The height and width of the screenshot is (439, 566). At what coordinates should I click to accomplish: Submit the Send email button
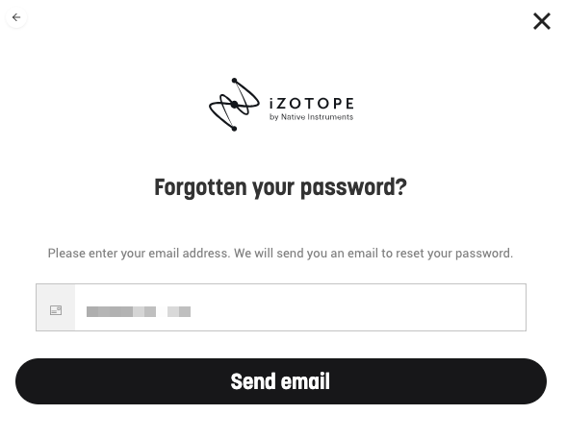pos(281,381)
